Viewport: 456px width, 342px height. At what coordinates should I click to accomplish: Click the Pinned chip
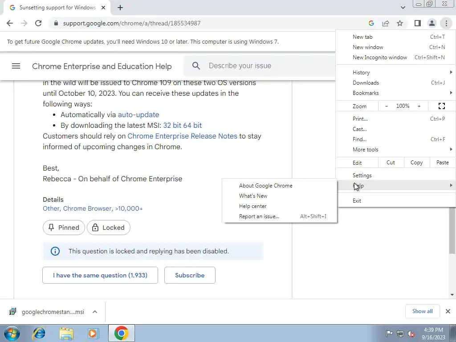(x=64, y=228)
